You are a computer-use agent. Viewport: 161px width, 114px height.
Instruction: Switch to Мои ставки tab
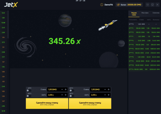click(145, 13)
